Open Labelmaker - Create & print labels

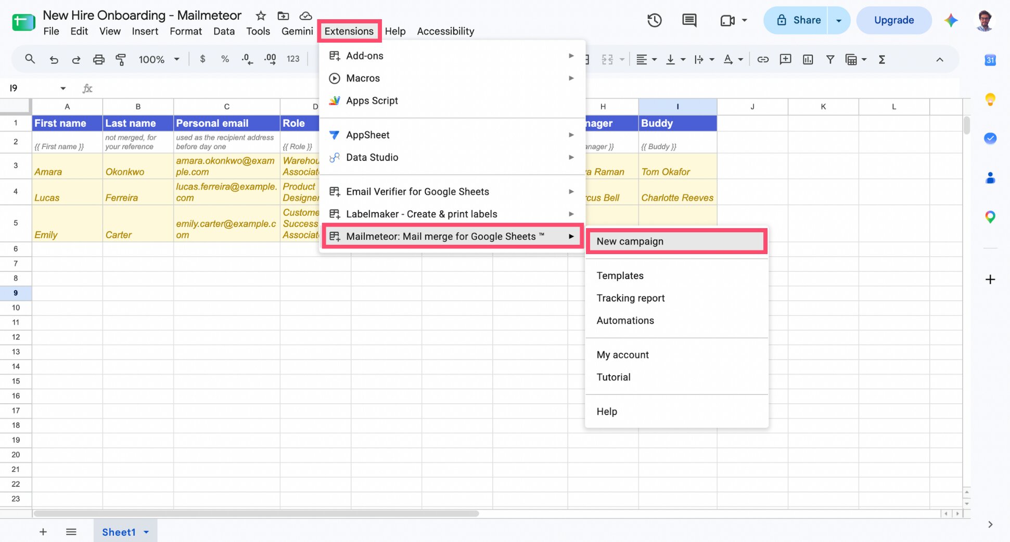(452, 214)
